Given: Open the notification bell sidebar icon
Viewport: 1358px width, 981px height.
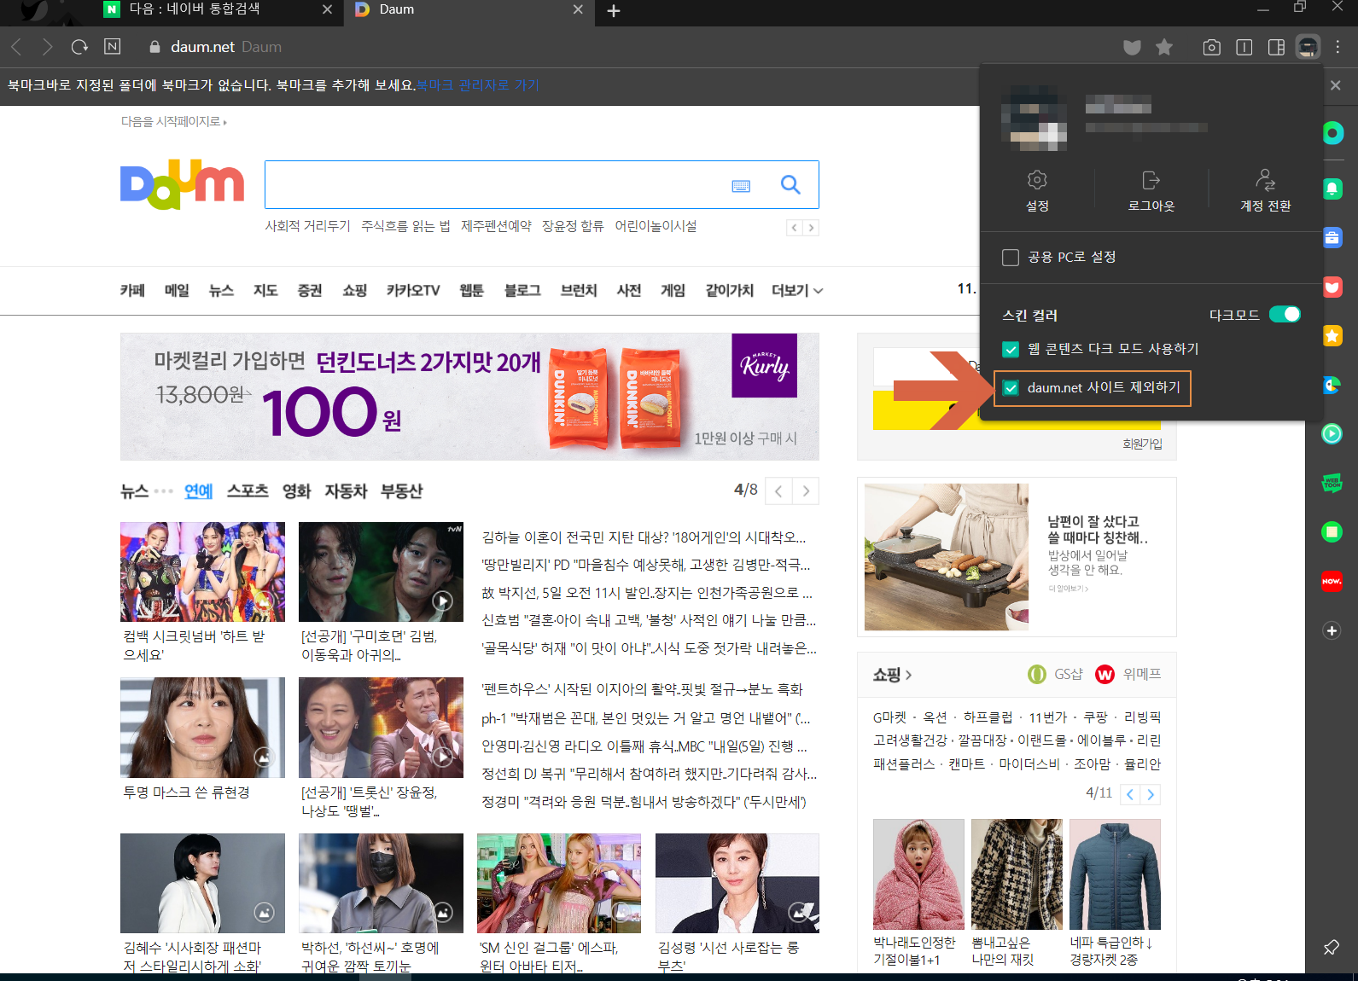Looking at the screenshot, I should pyautogui.click(x=1332, y=189).
